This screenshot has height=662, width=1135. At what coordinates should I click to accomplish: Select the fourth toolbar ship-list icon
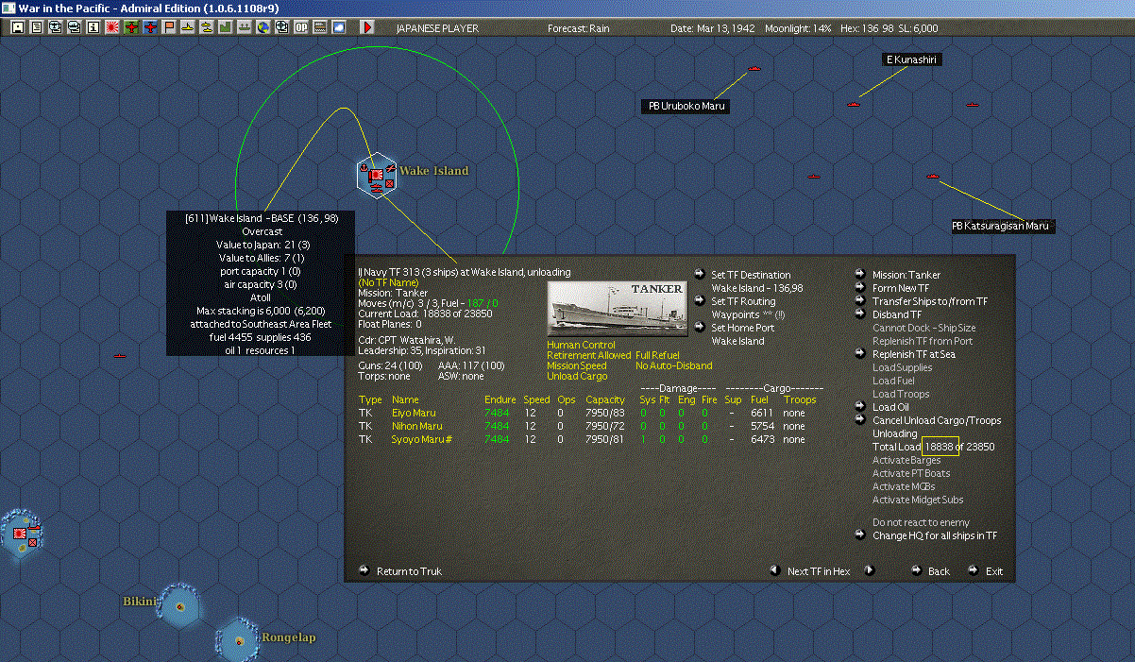[74, 28]
